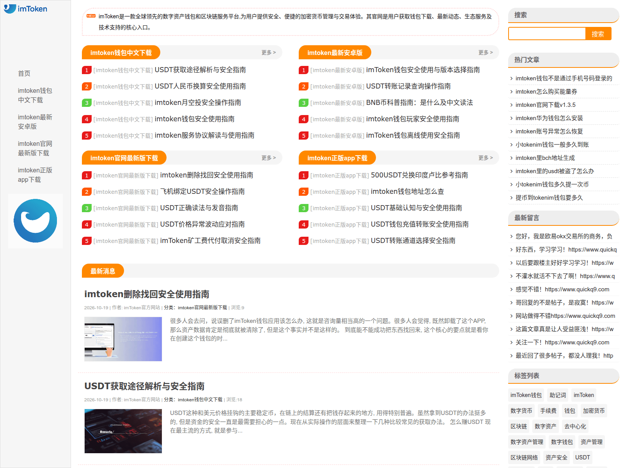624x468 pixels.
Task: Click headline USDT获取途径解析与安全指南 in news
Action: pyautogui.click(x=144, y=386)
